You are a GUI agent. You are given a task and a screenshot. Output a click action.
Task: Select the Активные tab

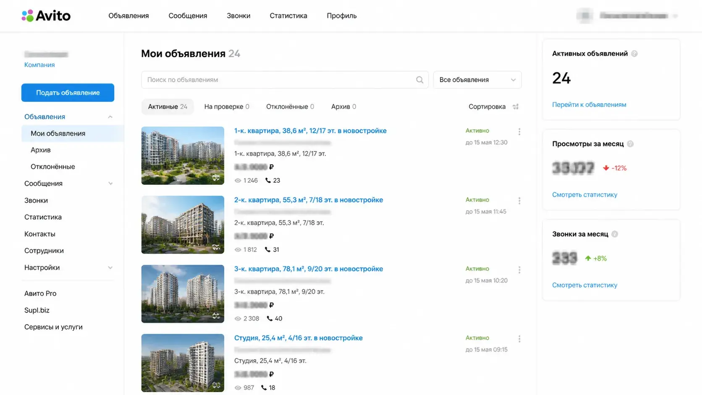(x=168, y=107)
